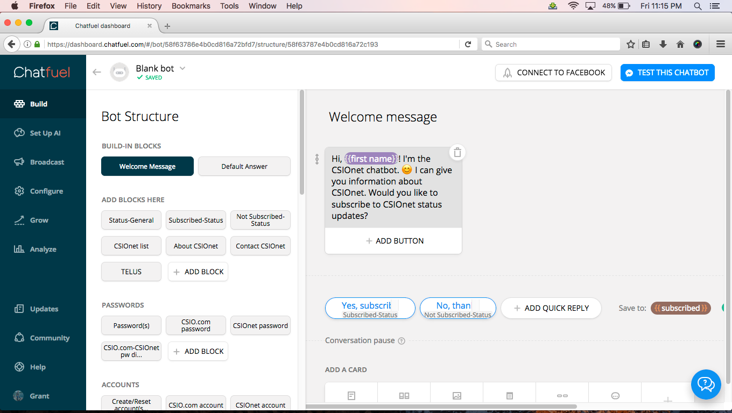Go to Firefox home page icon

tap(680, 45)
